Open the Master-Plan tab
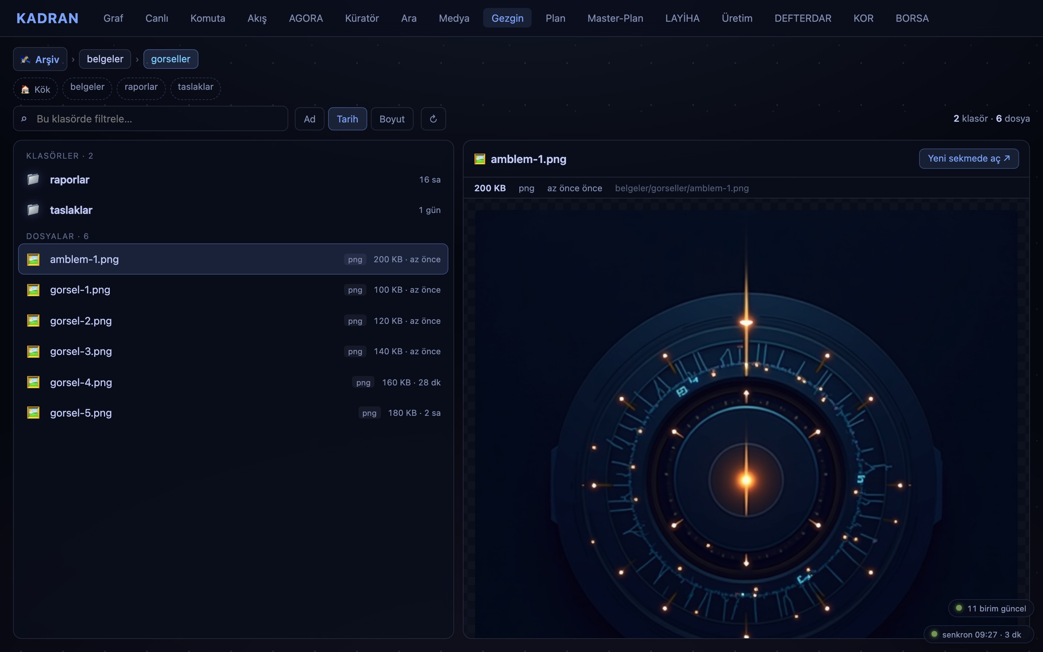This screenshot has height=652, width=1043. pyautogui.click(x=615, y=18)
